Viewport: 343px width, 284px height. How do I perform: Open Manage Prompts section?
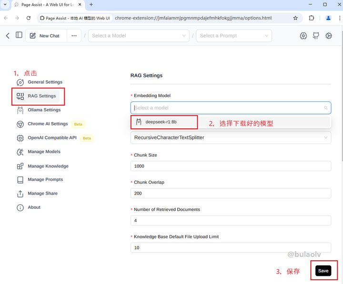tap(45, 179)
